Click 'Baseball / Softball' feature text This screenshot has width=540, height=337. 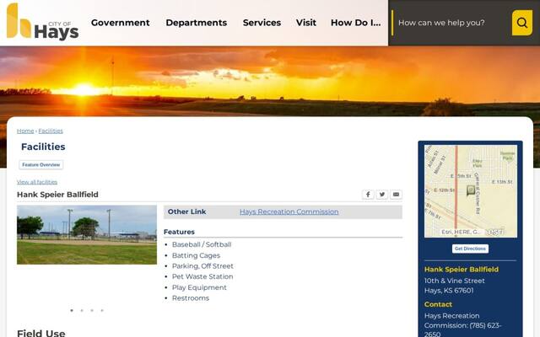pos(202,244)
